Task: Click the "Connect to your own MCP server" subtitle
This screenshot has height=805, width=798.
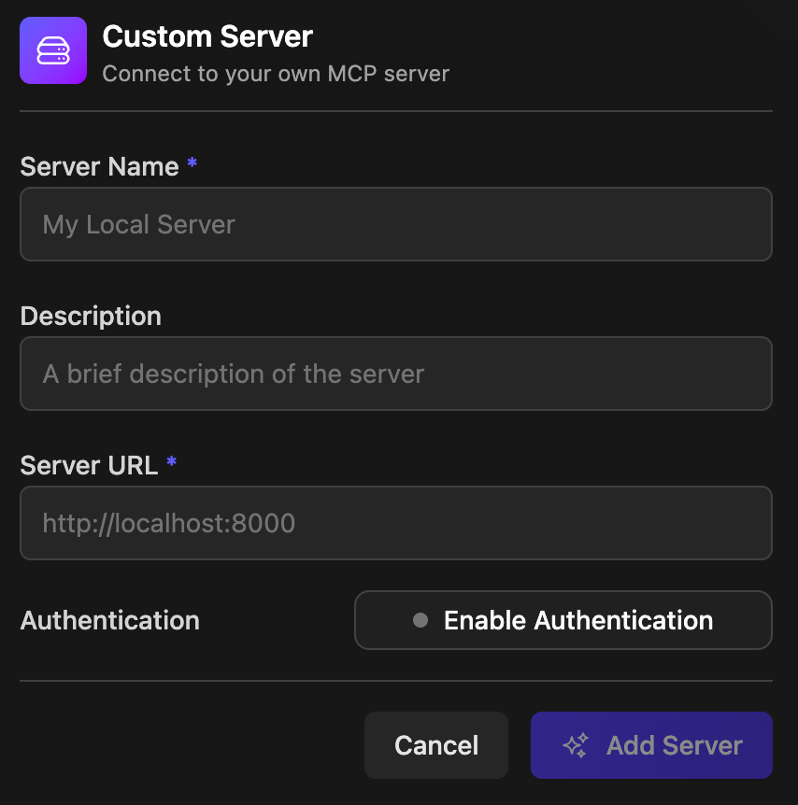Action: point(276,73)
